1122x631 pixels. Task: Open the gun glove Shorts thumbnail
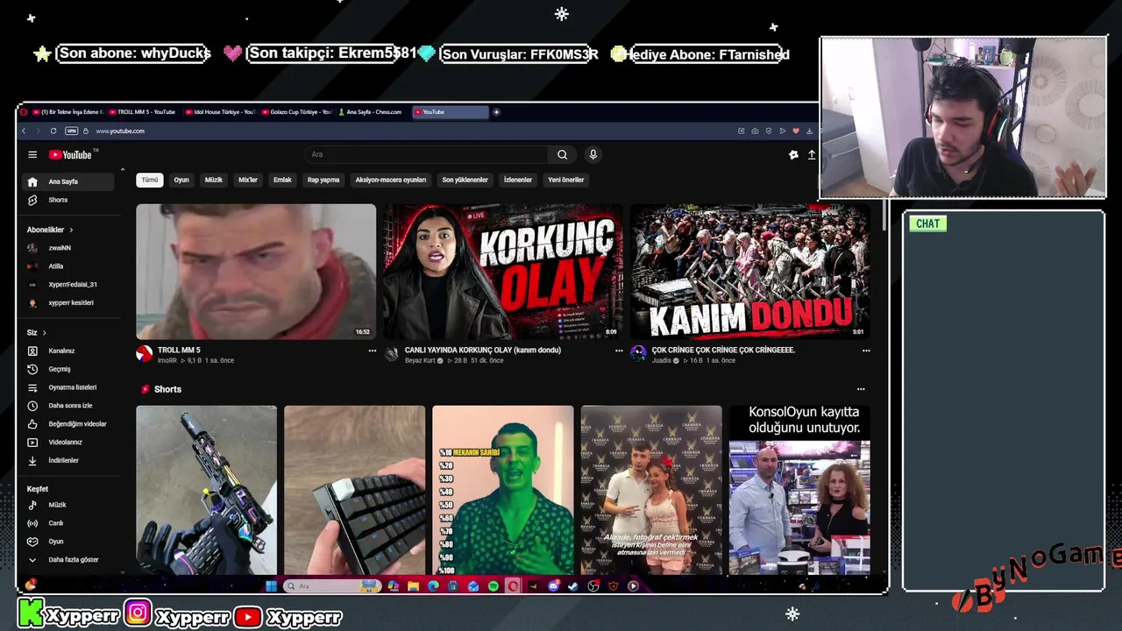pyautogui.click(x=206, y=490)
